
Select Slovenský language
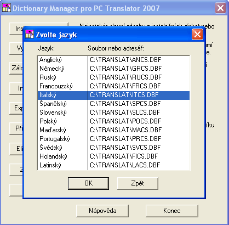coord(113,113)
